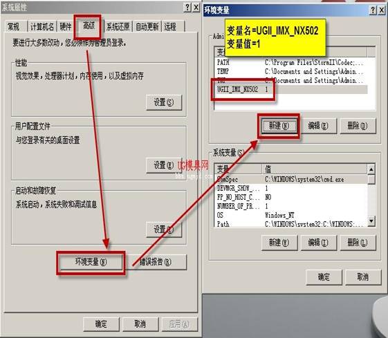The width and height of the screenshot is (388, 338).
Task: Click 设置(E) for 用户配置文件
Action: (164, 165)
